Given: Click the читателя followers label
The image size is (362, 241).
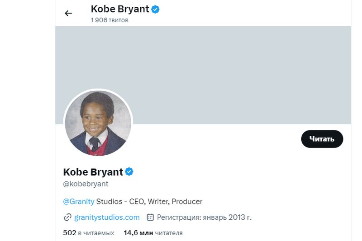Looking at the screenshot, I should [x=169, y=233].
